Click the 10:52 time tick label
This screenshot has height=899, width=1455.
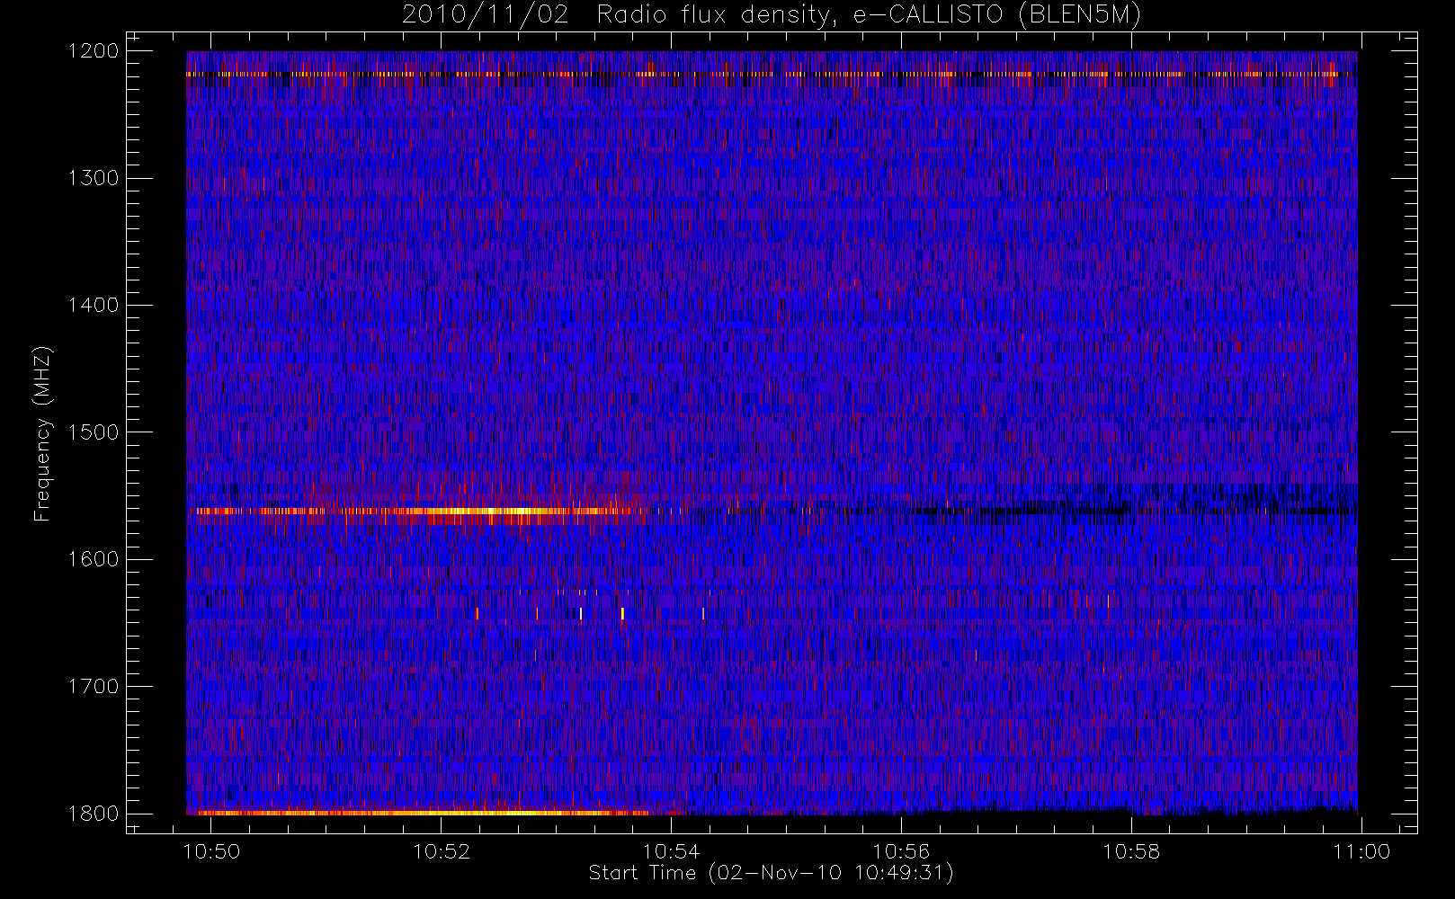(x=442, y=851)
